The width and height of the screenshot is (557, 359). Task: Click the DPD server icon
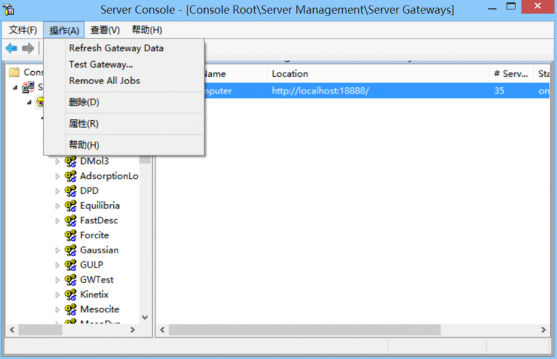[71, 191]
